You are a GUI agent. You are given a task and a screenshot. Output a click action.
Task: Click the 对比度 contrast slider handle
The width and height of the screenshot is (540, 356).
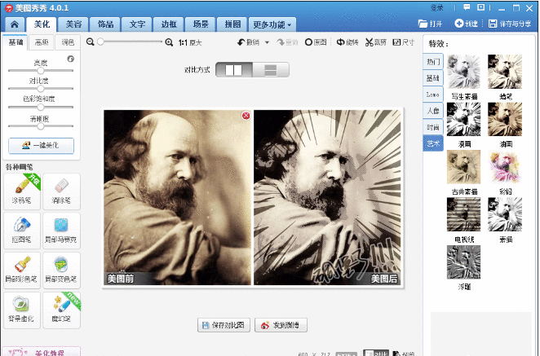coord(41,89)
